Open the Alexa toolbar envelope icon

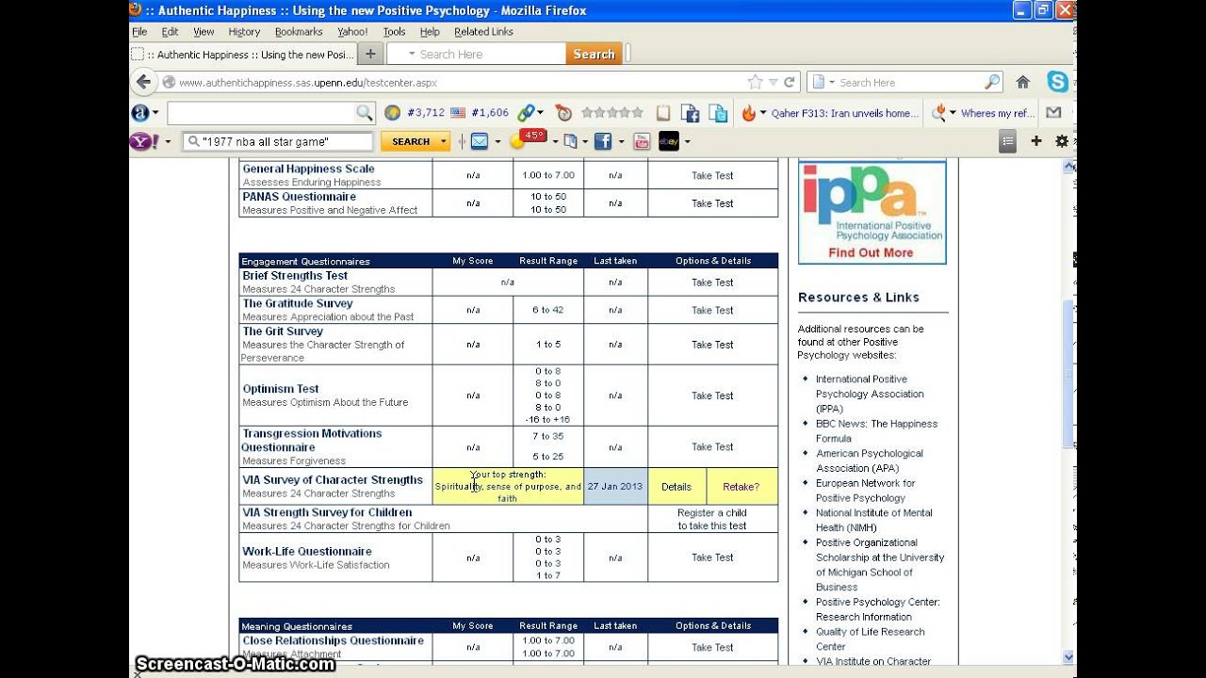coord(1053,113)
